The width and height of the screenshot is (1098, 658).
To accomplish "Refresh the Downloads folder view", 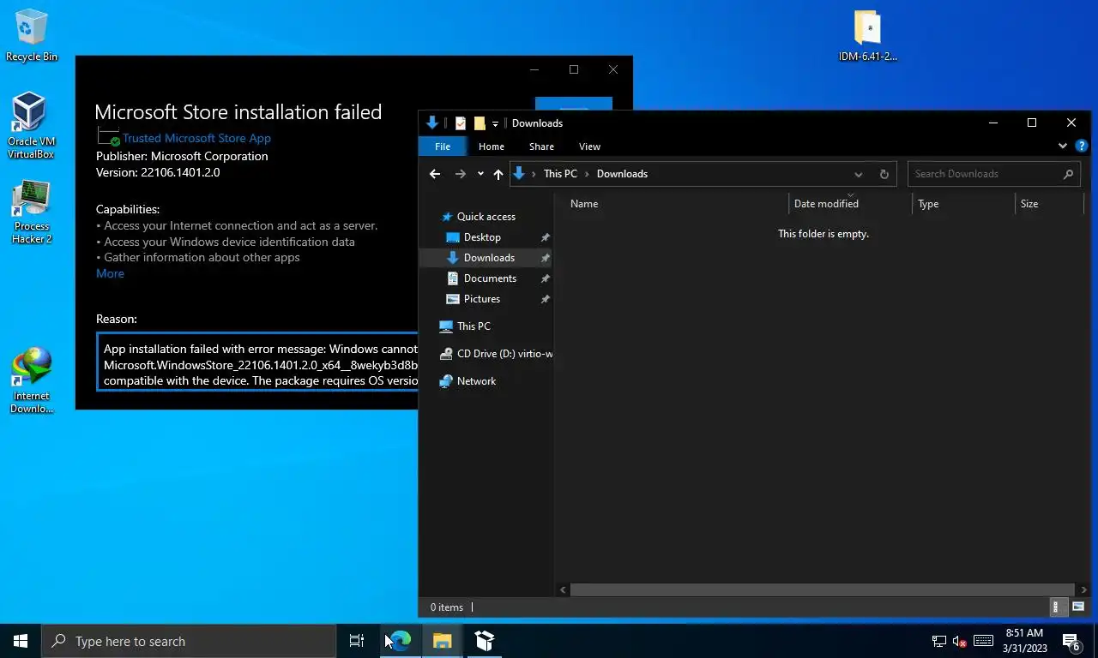I will [x=884, y=174].
